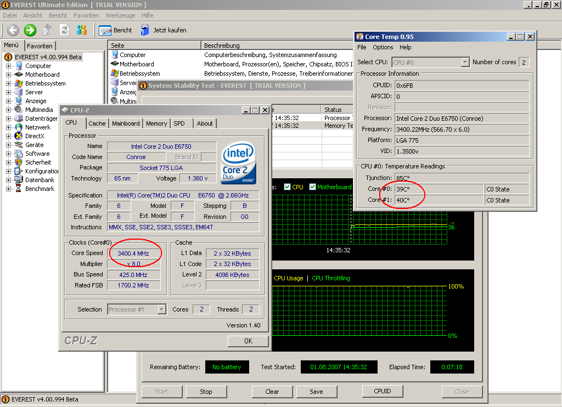Image resolution: width=562 pixels, height=407 pixels.
Task: Toggle the CPU checkbox in the stability graph
Action: (x=287, y=186)
